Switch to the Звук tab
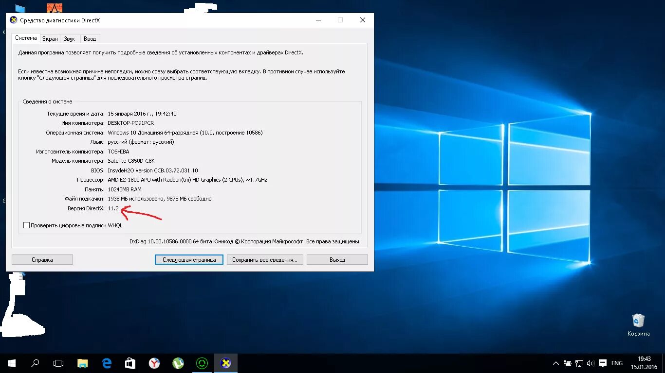 coord(69,39)
